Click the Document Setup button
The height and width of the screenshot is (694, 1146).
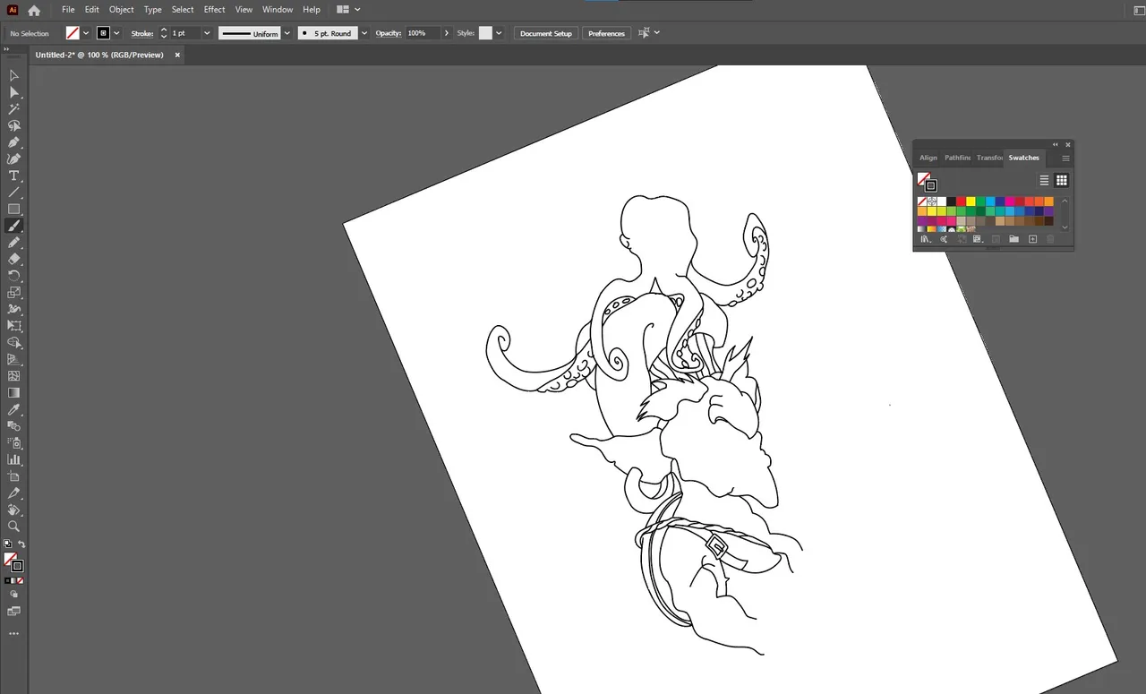click(545, 33)
